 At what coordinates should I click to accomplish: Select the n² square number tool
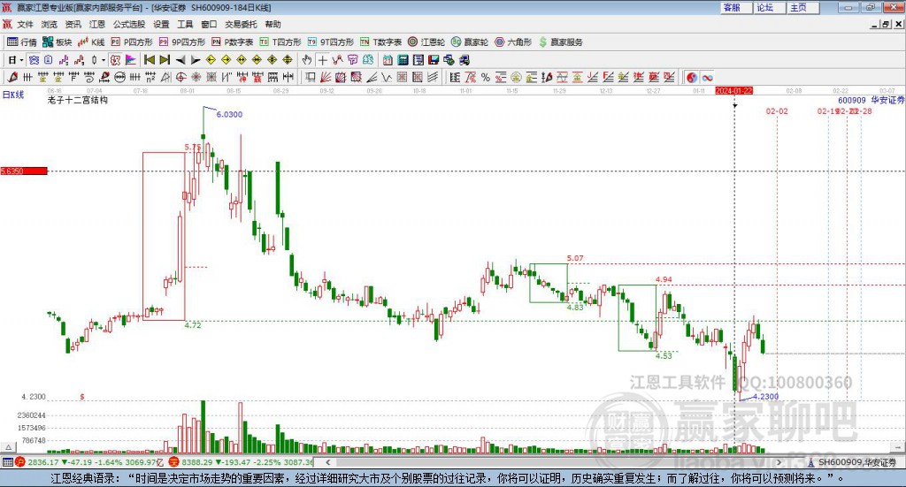point(150,77)
